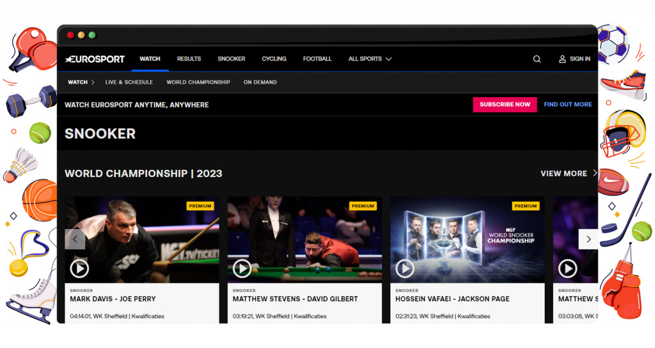Click the user profile icon beside Sign In

tap(562, 59)
